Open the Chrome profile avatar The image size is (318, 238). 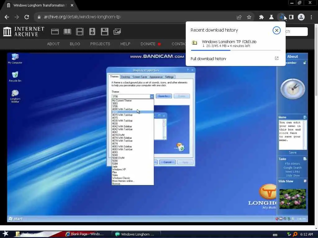point(301,17)
